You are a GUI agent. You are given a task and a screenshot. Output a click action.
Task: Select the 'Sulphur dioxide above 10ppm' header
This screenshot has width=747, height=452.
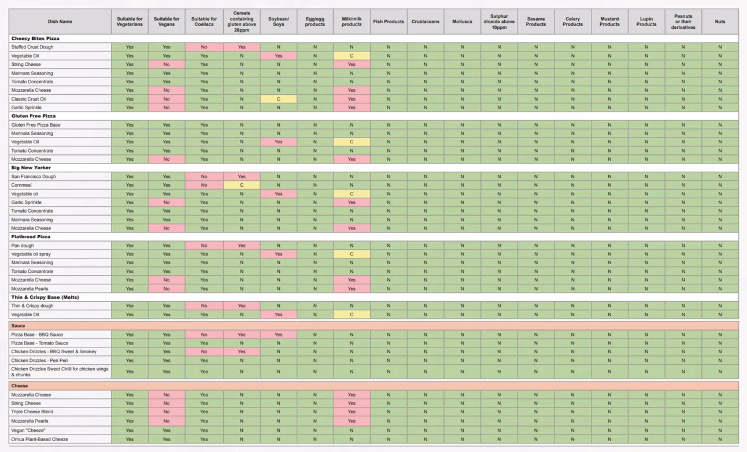pyautogui.click(x=499, y=21)
